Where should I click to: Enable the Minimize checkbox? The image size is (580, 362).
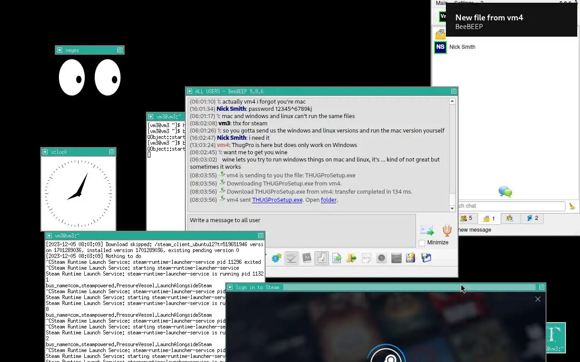tap(422, 243)
